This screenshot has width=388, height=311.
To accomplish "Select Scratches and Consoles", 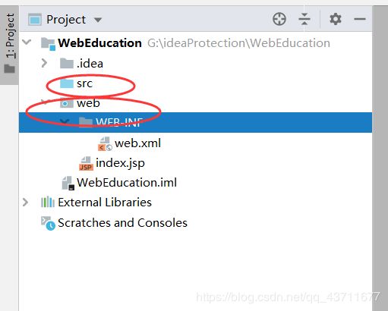I will click(x=122, y=223).
